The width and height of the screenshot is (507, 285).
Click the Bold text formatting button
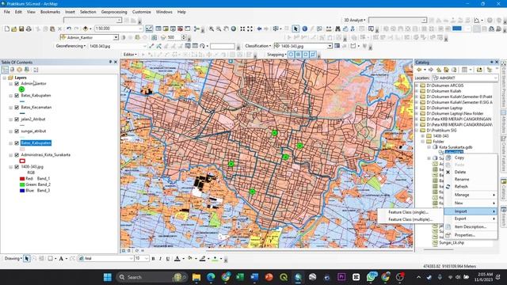pyautogui.click(x=153, y=259)
